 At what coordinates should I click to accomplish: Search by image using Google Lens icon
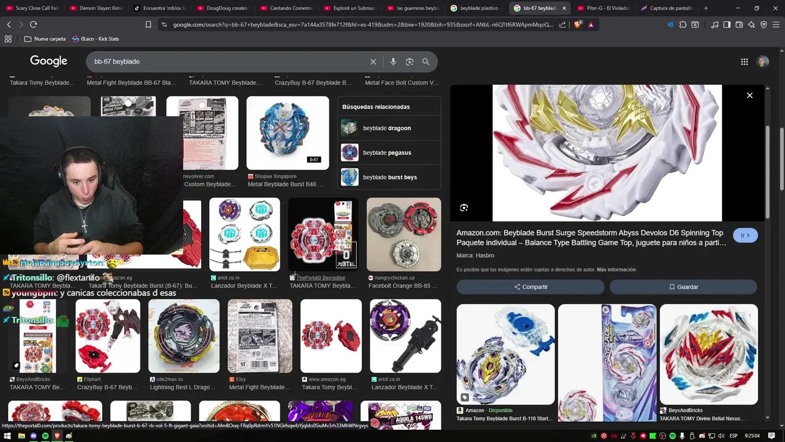(410, 61)
